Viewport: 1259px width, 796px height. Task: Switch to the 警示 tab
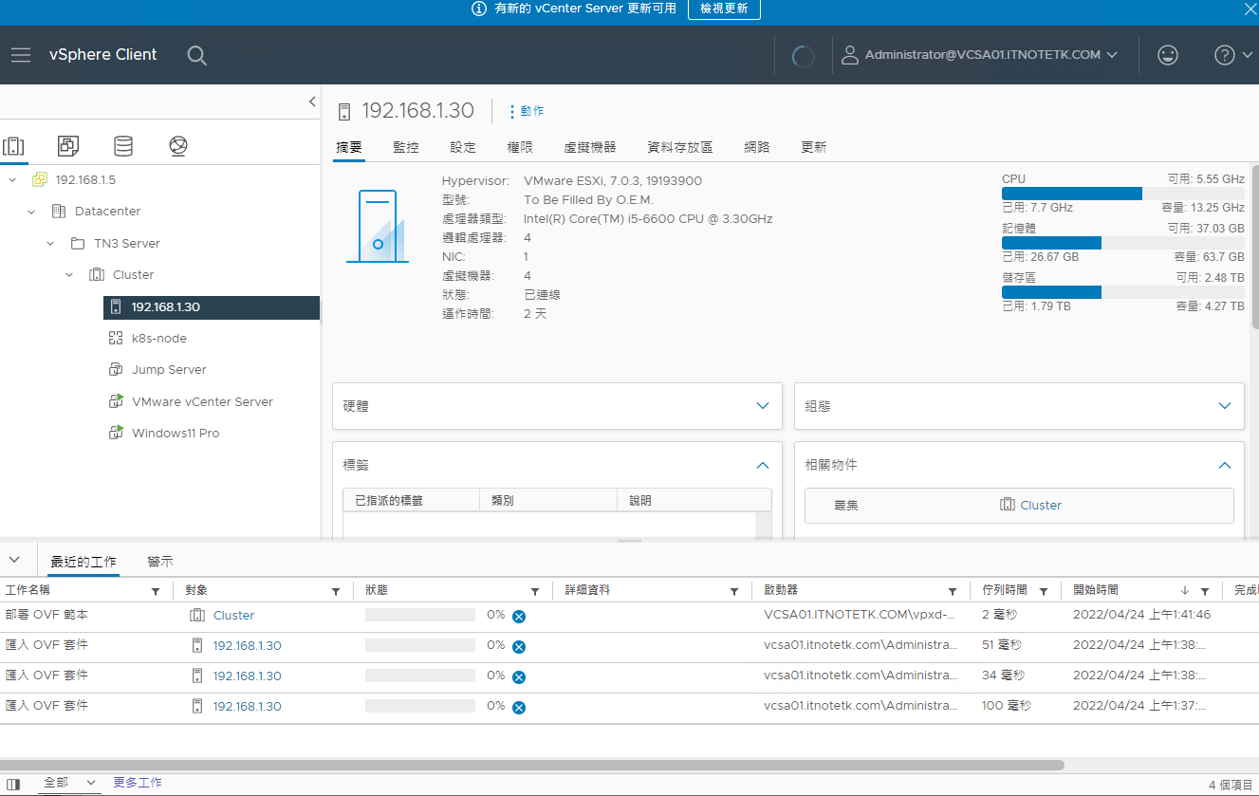pos(160,562)
